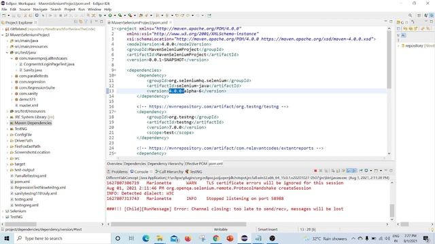Screen dimensions: 435x244
Task: Switch to the Dependencies tab
Action: [x=135, y=164]
